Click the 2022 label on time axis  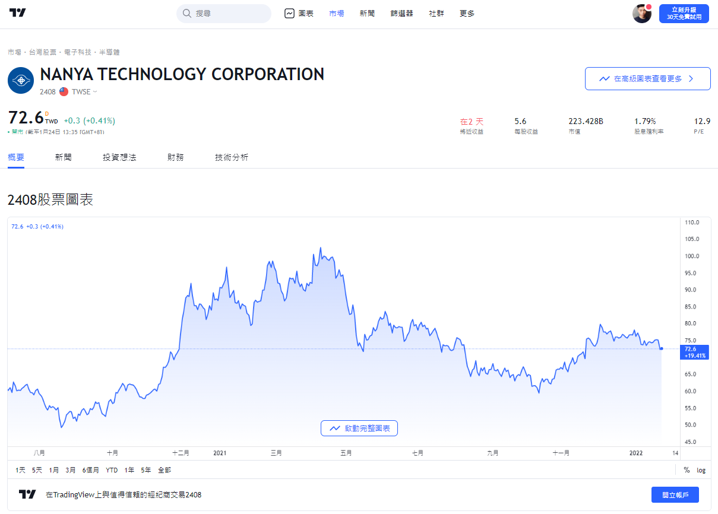coord(636,453)
